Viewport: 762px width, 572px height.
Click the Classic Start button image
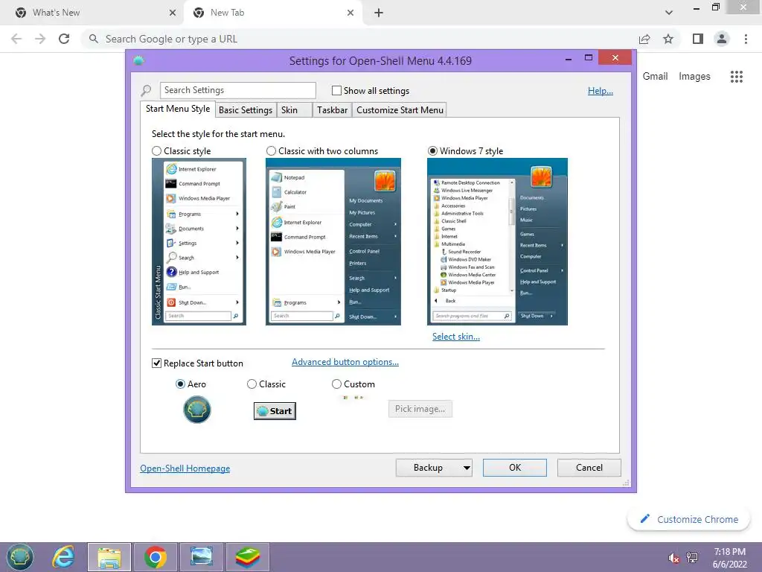pos(275,411)
